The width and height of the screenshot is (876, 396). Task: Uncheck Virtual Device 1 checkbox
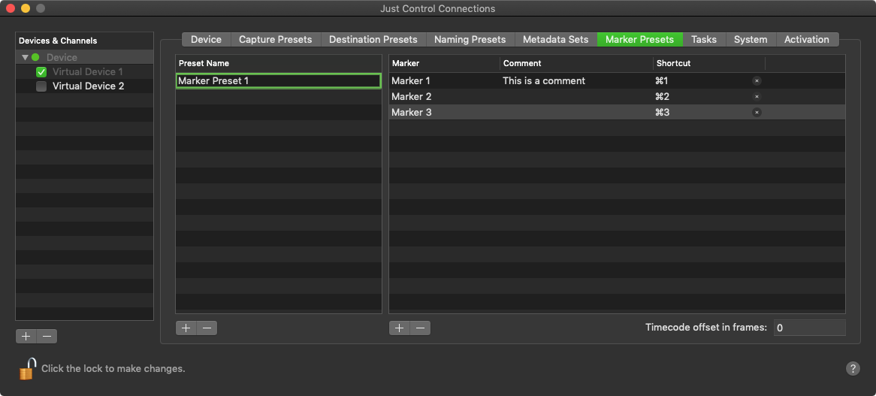pyautogui.click(x=41, y=72)
